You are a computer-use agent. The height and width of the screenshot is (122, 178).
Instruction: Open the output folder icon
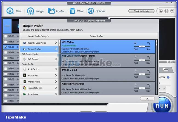(x=166, y=70)
